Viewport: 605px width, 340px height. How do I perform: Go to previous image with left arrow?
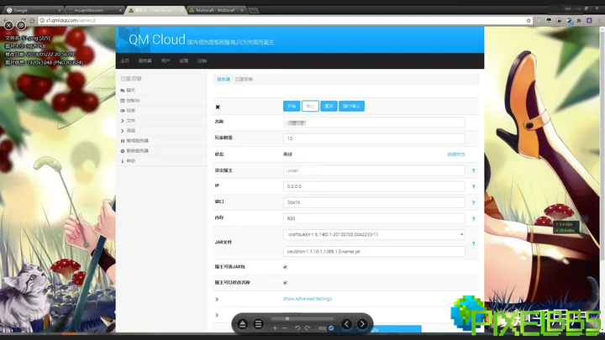346,324
